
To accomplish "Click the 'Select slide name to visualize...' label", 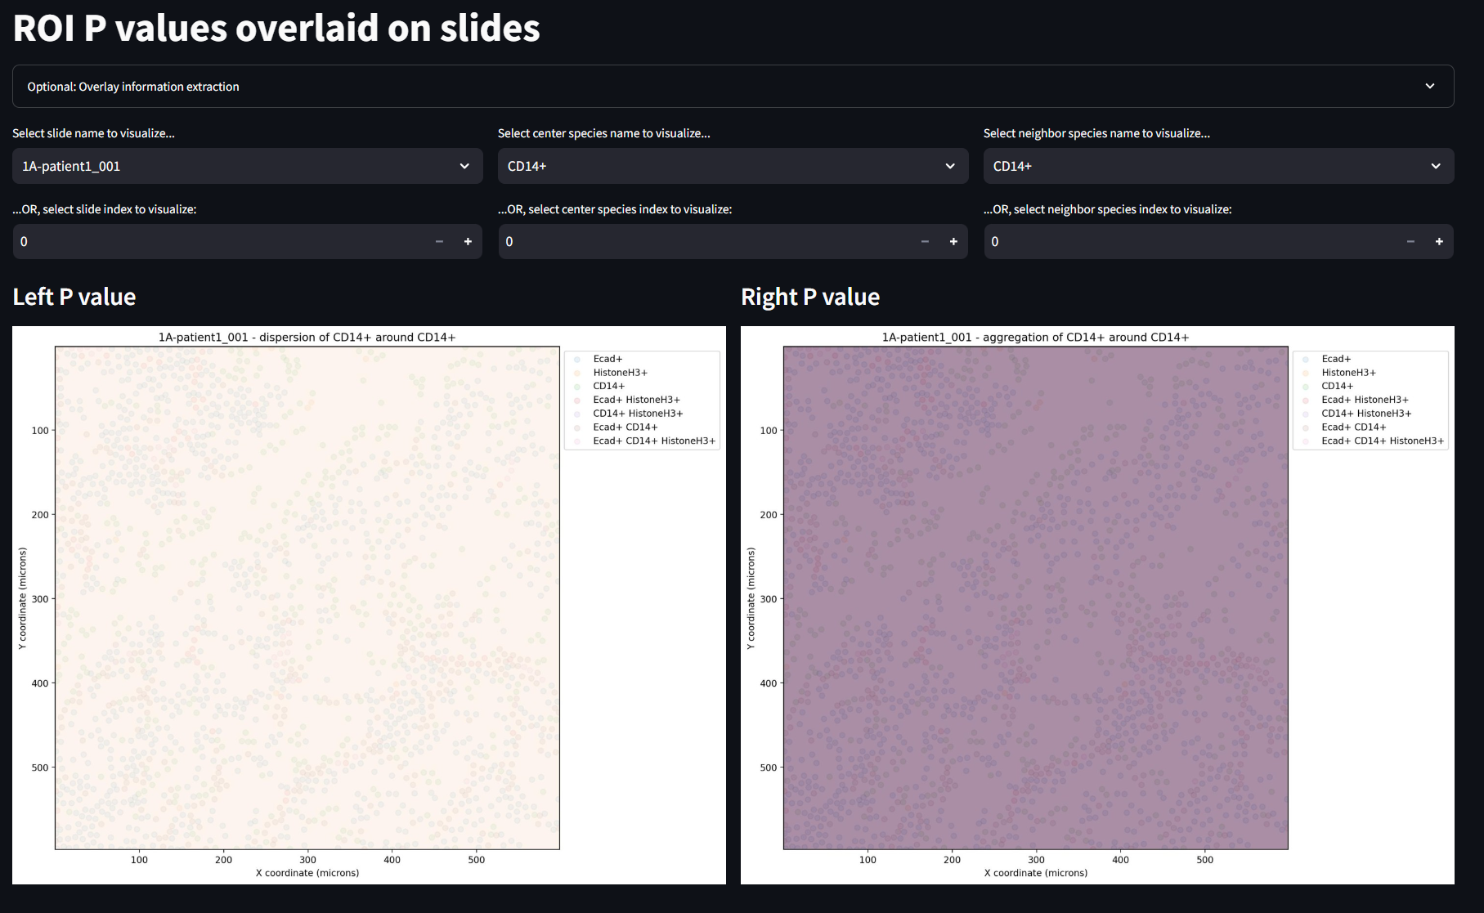I will coord(93,133).
